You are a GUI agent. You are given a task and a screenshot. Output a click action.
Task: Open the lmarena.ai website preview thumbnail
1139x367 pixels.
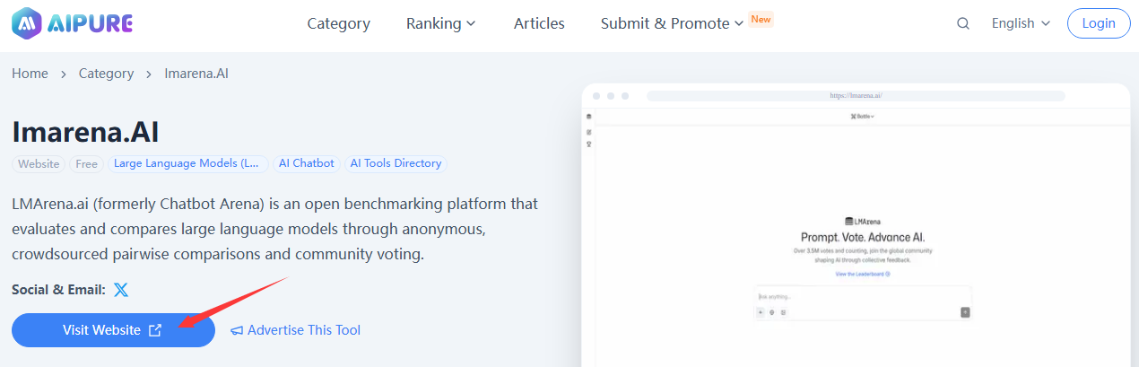[x=856, y=225]
